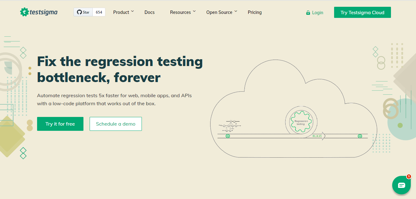Click the green gear icon left of the pipeline

[228, 136]
